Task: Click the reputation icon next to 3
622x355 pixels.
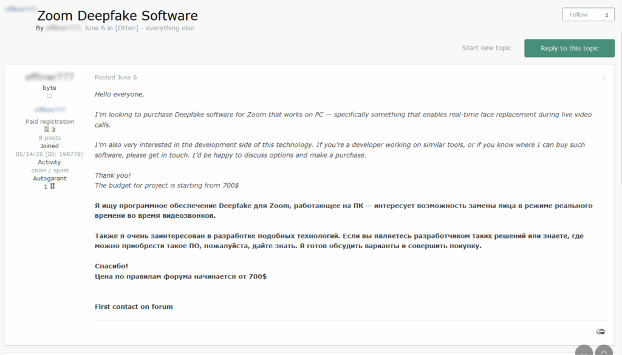Action: pos(46,130)
